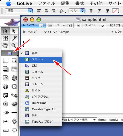Choose ダイアグラム from the palette menu
This screenshot has width=123, height=136.
tap(41, 97)
